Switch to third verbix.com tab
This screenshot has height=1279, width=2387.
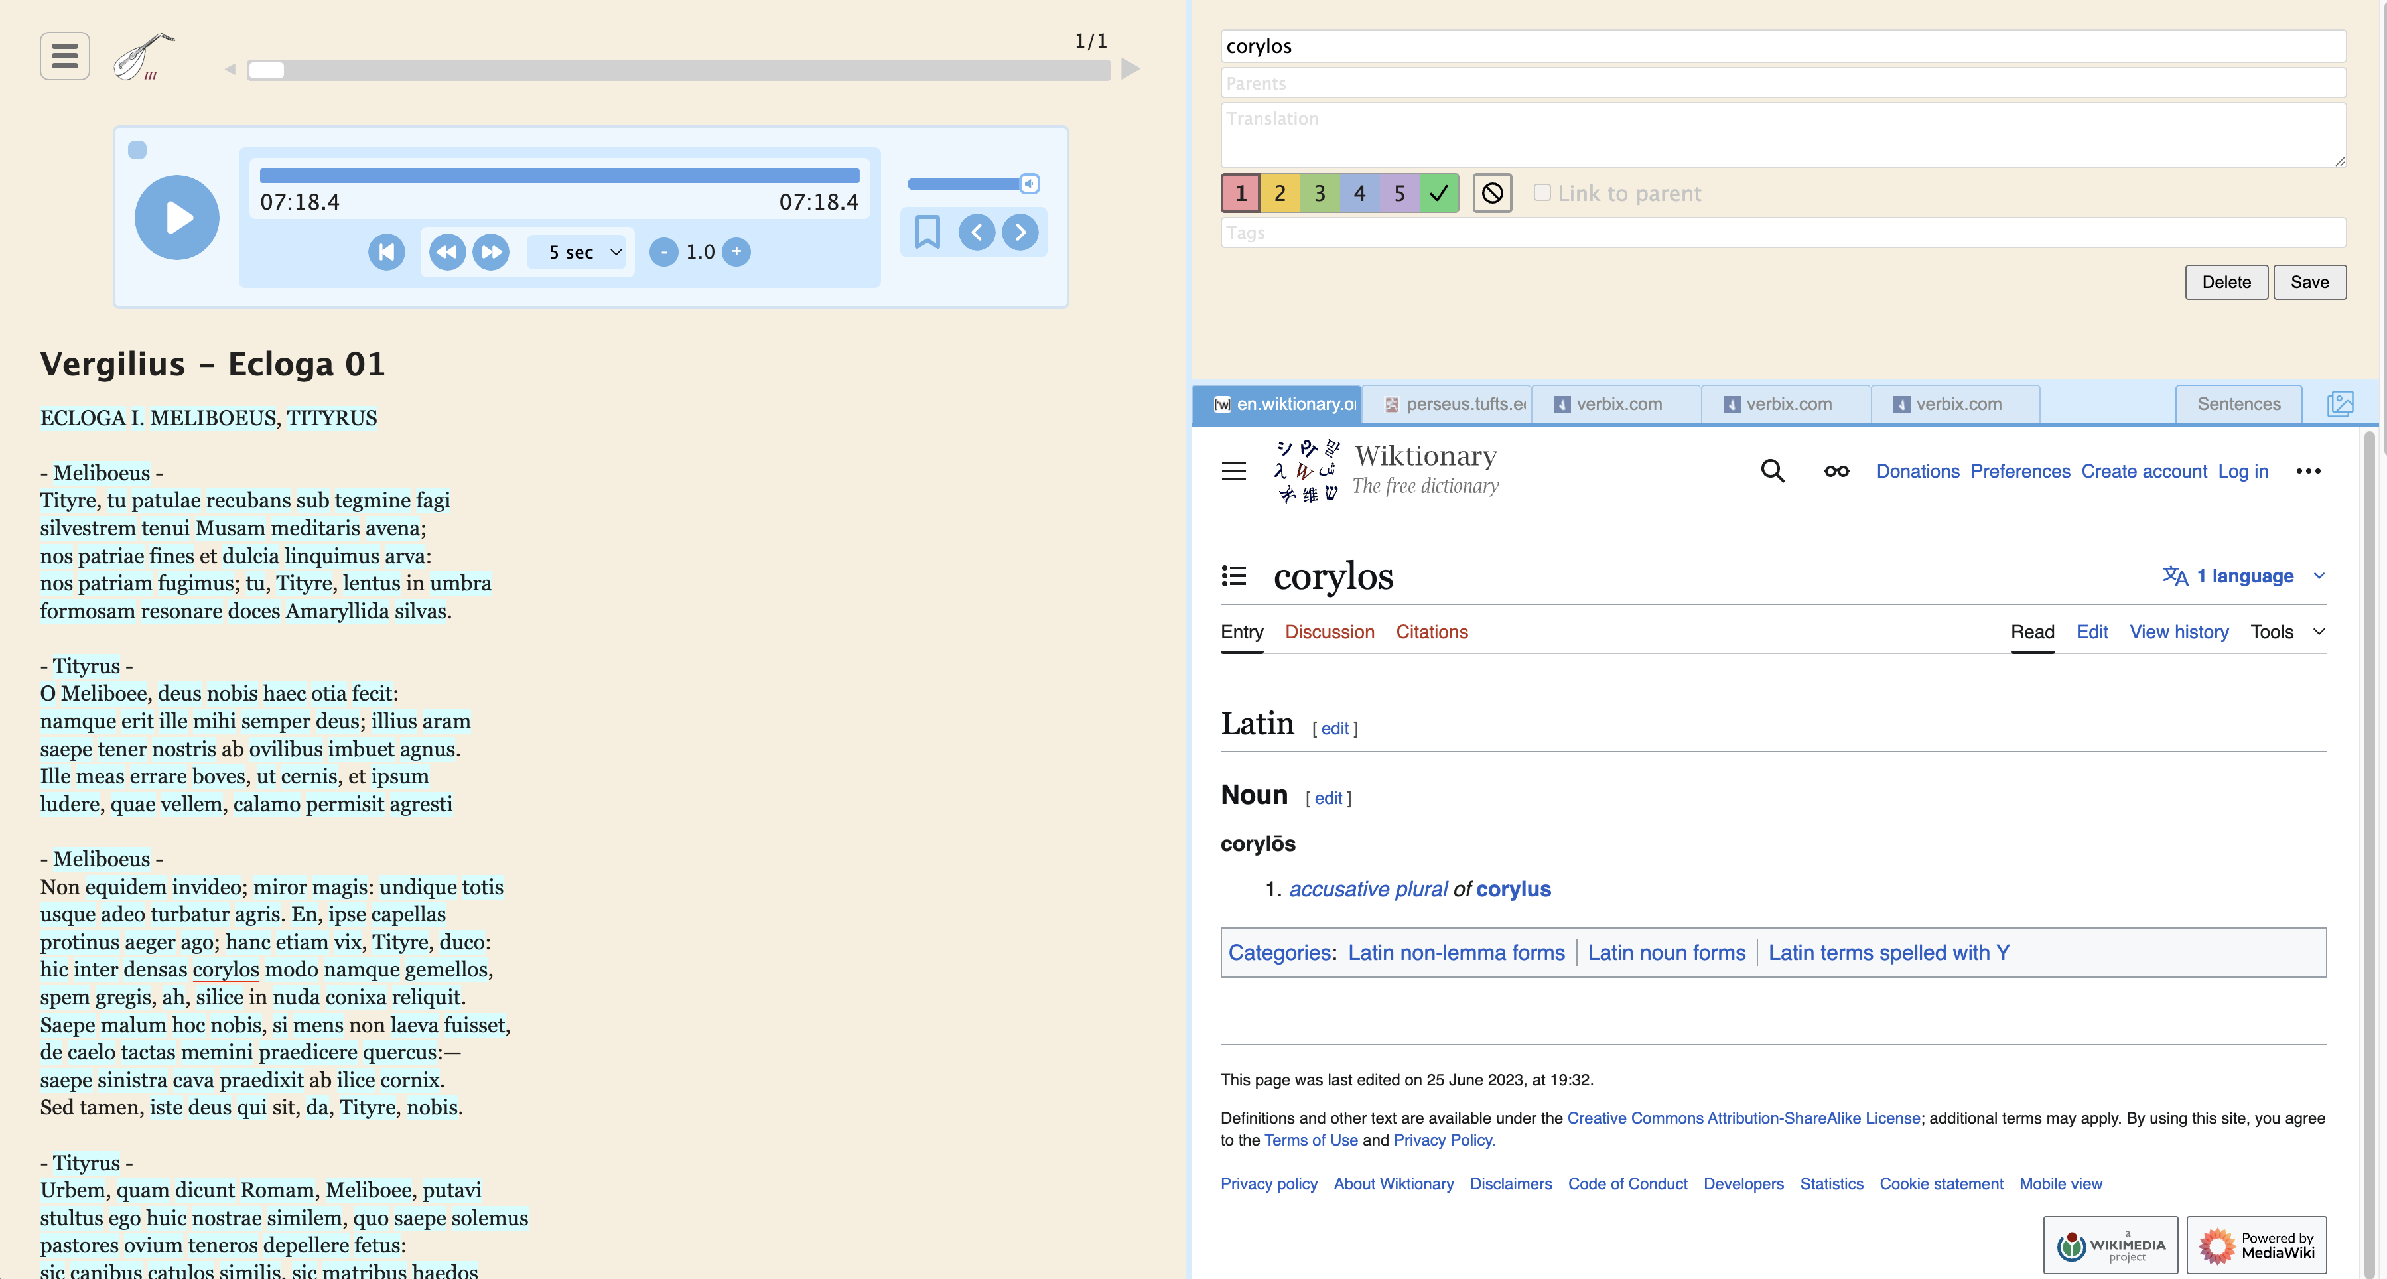[x=1956, y=405]
